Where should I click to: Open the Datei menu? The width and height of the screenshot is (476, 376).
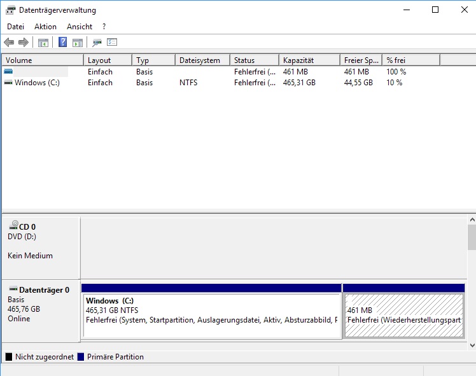[15, 27]
